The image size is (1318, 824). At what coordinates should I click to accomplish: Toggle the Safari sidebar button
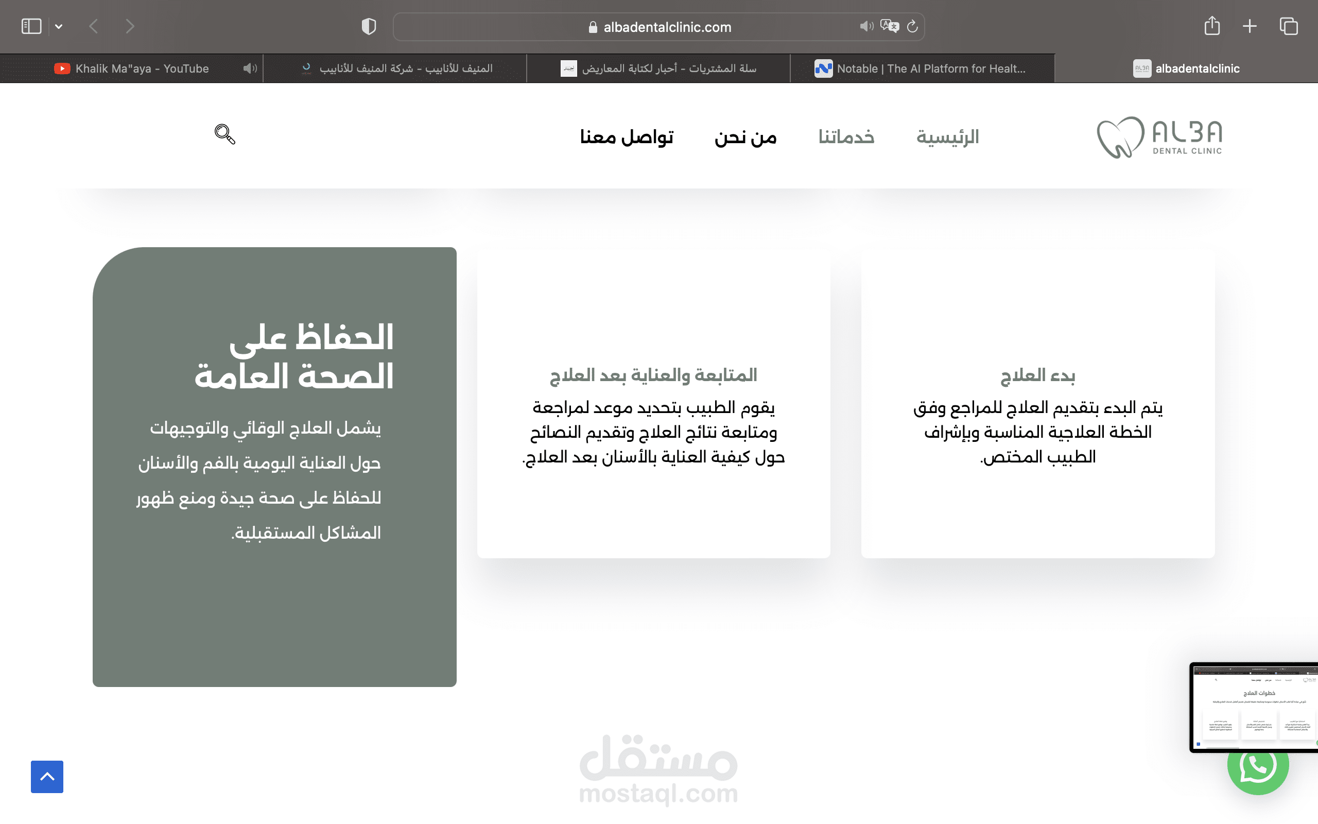(31, 26)
